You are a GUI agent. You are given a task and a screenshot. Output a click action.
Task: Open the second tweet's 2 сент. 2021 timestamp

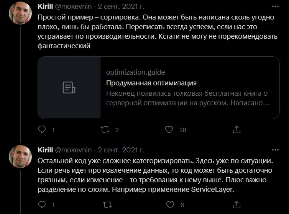(121, 150)
